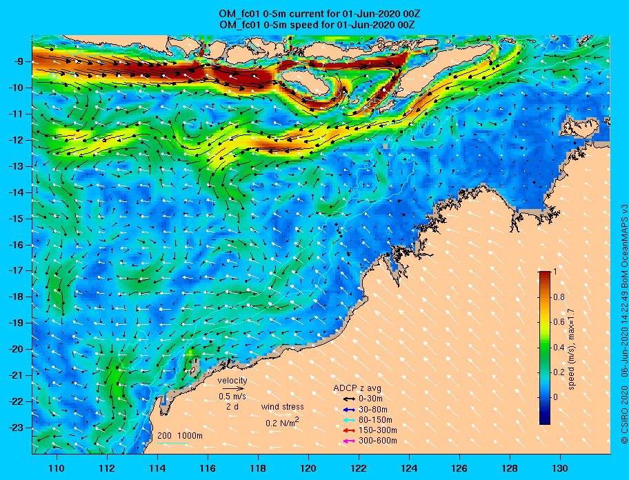Click the '200 1000m' isobath label
This screenshot has height=480, width=629.
[x=180, y=436]
